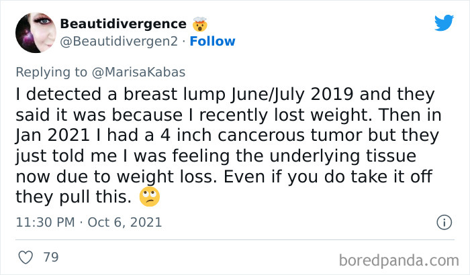Click the Twitter bird logo
Image resolution: width=470 pixels, height=275 pixels.
pos(444,22)
